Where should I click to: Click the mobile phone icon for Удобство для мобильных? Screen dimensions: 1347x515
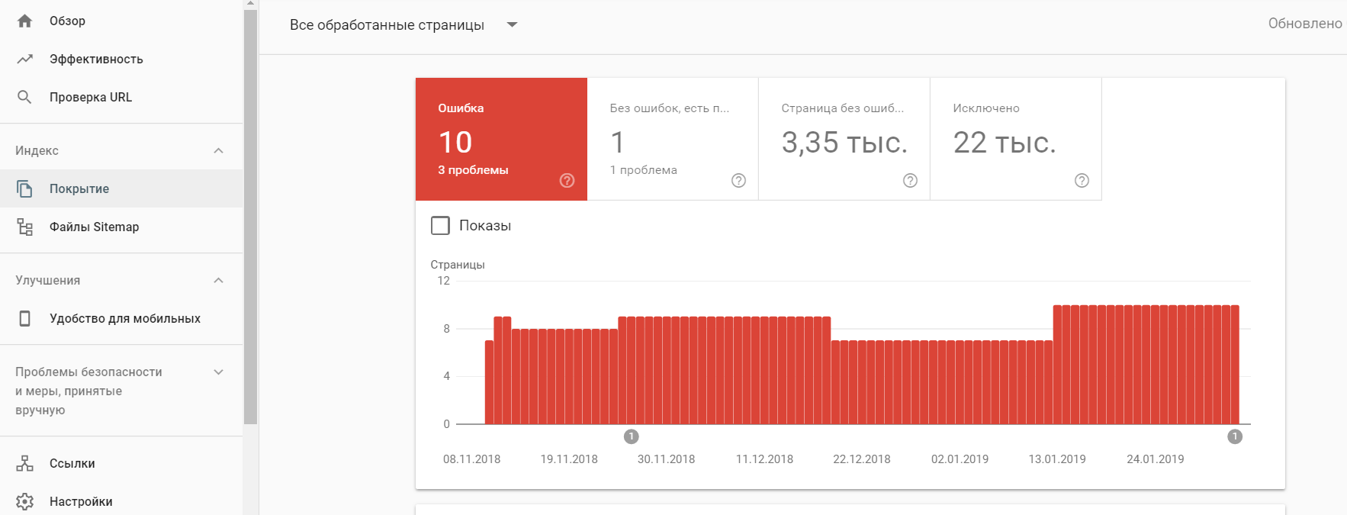[24, 318]
